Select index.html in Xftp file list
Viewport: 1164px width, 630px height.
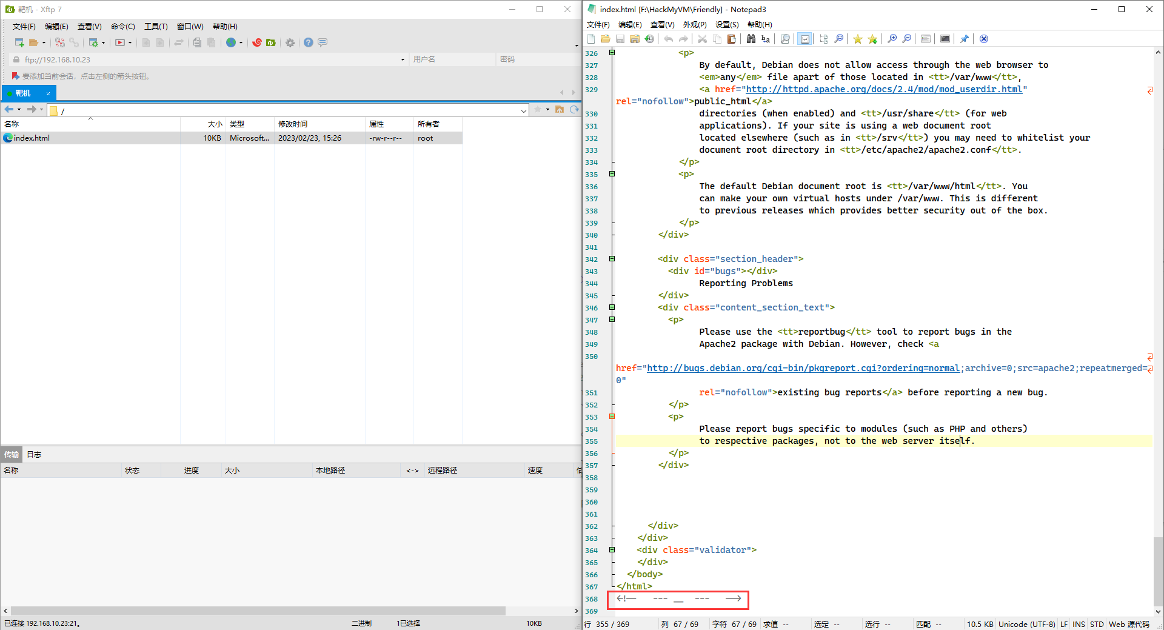click(x=231, y=138)
